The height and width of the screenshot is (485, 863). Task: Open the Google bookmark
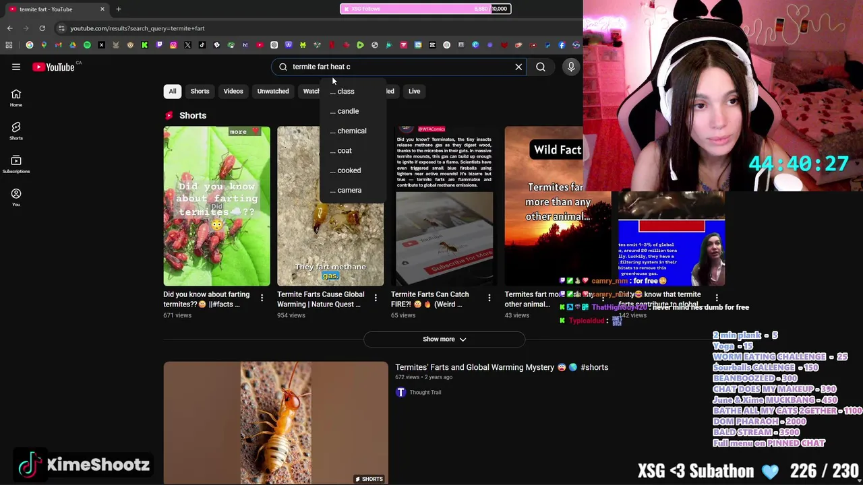30,45
